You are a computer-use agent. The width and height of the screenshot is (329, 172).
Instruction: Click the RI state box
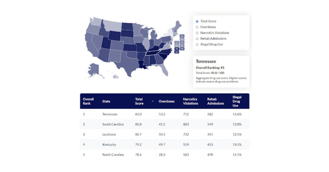click(182, 46)
